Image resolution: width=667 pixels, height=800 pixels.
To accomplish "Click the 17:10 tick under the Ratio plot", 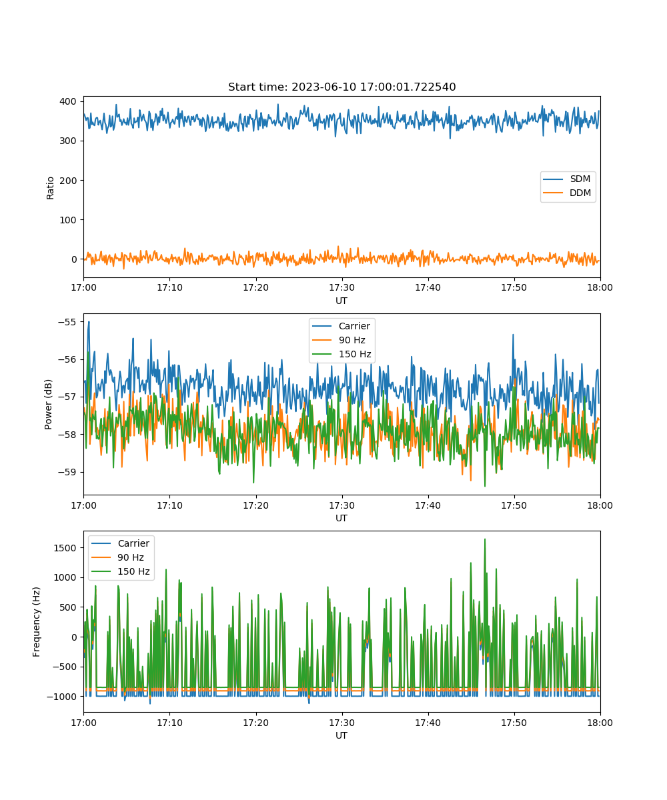I will point(169,287).
